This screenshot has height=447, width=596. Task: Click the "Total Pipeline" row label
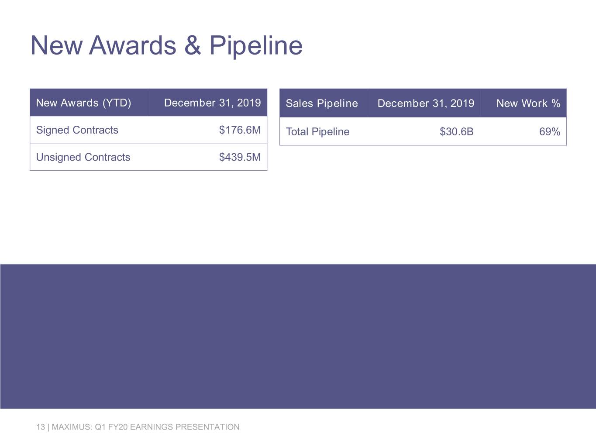(317, 132)
